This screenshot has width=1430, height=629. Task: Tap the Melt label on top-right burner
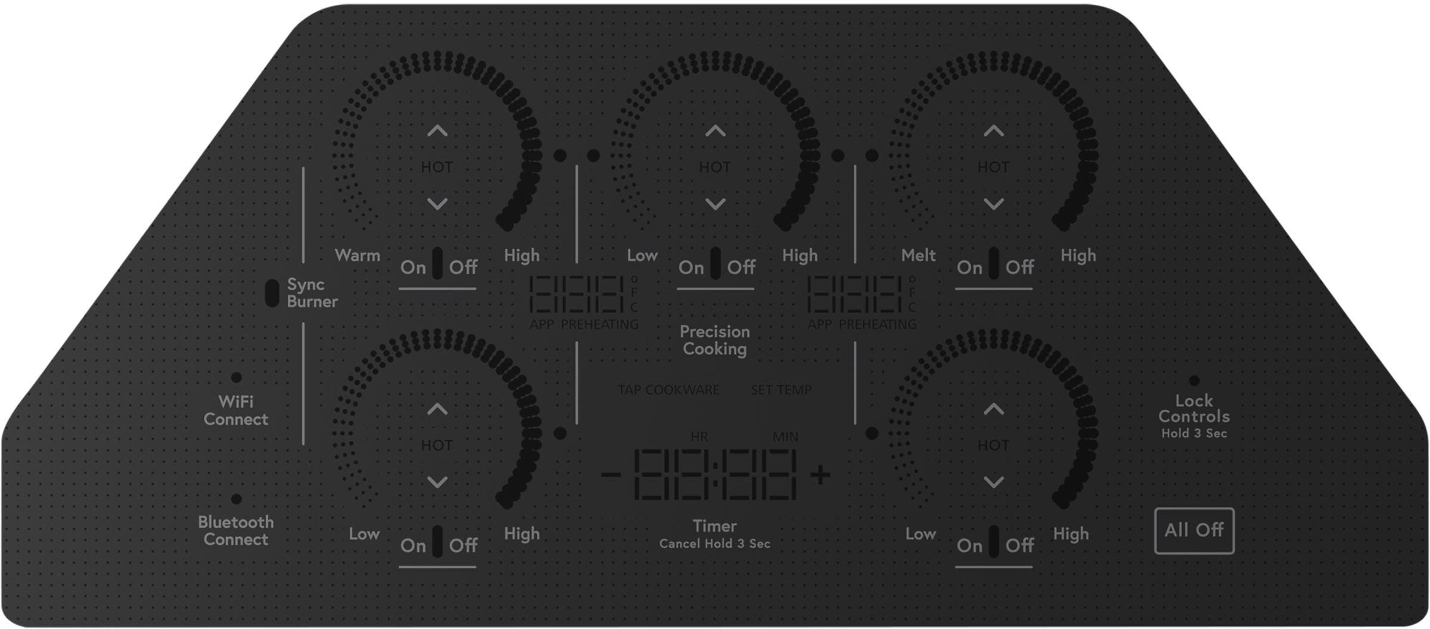[918, 256]
